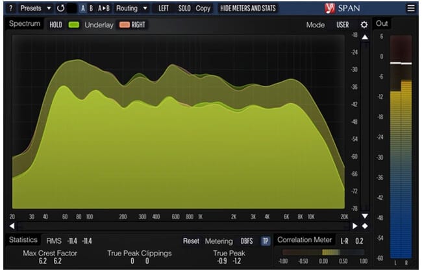Click the Statistics panel label
The image size is (422, 271).
[x=23, y=240]
